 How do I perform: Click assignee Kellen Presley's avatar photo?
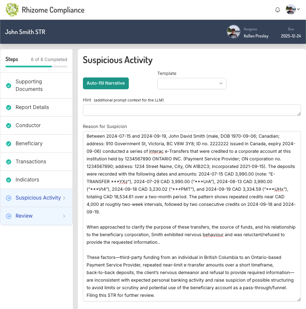tap(233, 32)
